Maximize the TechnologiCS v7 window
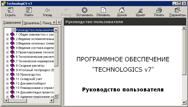Viewport: 188px width, 107px height. tap(179, 4)
